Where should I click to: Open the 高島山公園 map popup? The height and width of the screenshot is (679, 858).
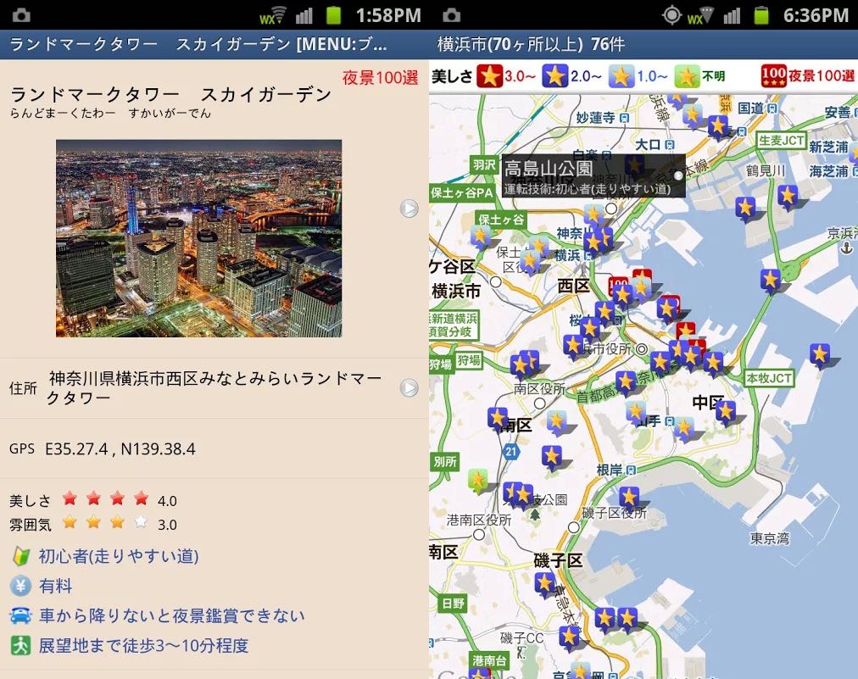pos(593,175)
